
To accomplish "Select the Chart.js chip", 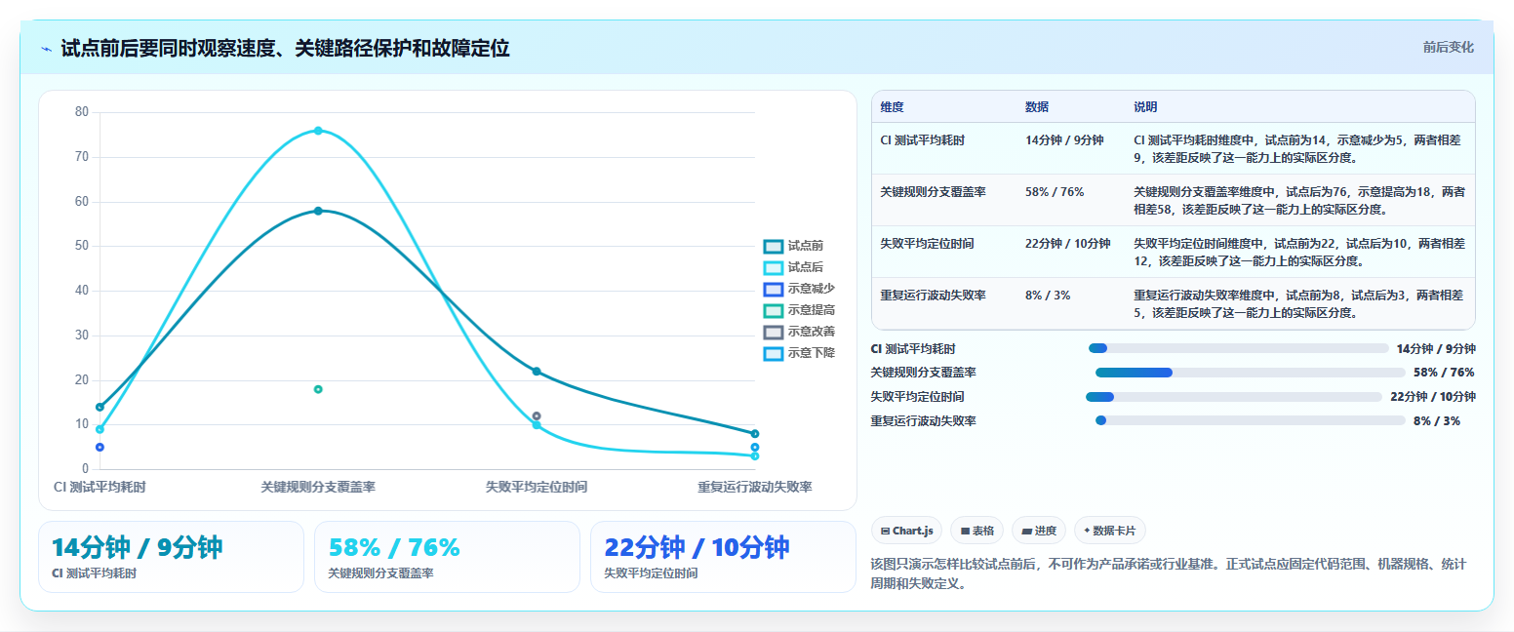I will (906, 531).
